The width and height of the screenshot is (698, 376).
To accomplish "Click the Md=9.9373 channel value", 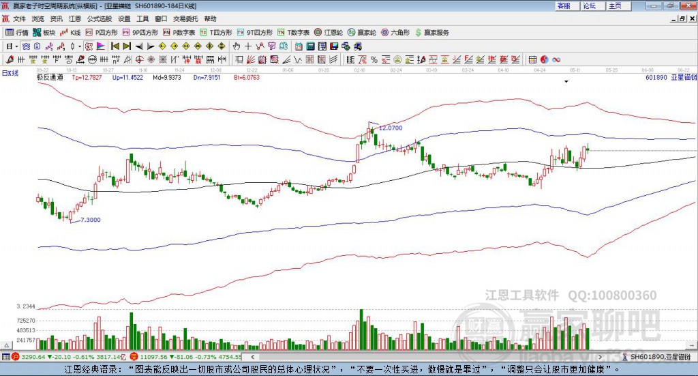I will coord(167,78).
